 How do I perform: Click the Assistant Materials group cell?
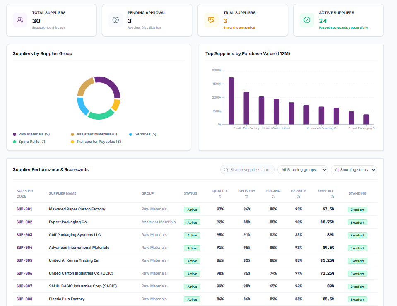(x=159, y=222)
